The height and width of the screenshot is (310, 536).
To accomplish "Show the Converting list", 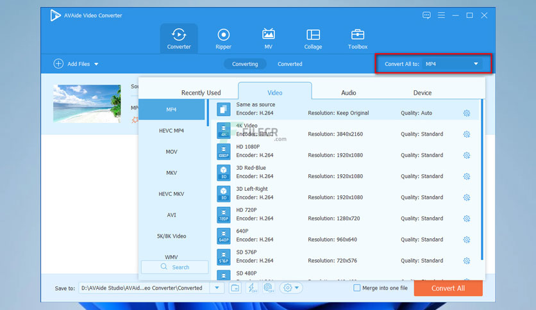I will pos(245,64).
